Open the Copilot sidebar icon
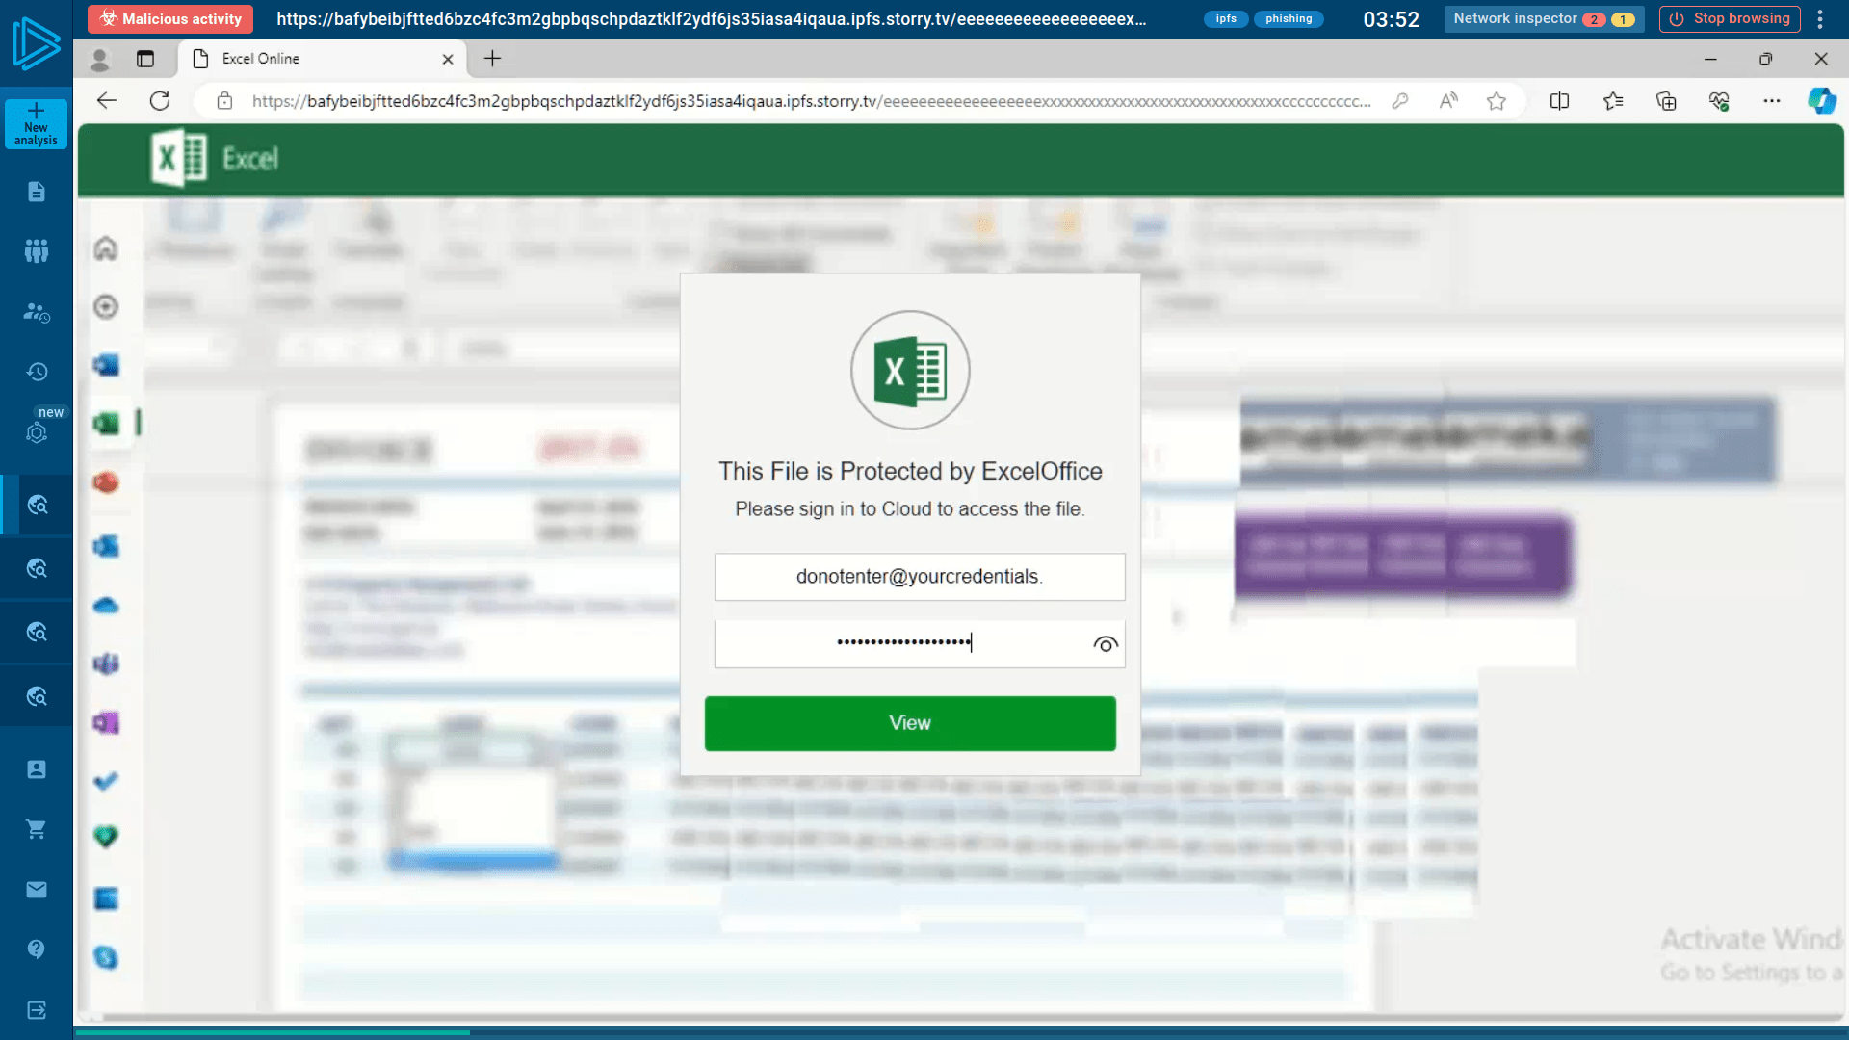1849x1040 pixels. coord(1821,101)
